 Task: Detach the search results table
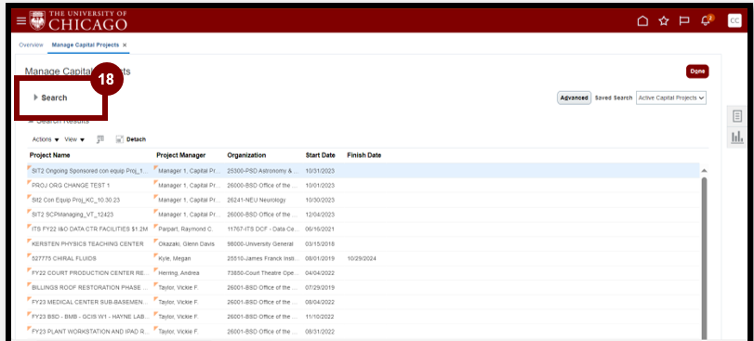(131, 139)
